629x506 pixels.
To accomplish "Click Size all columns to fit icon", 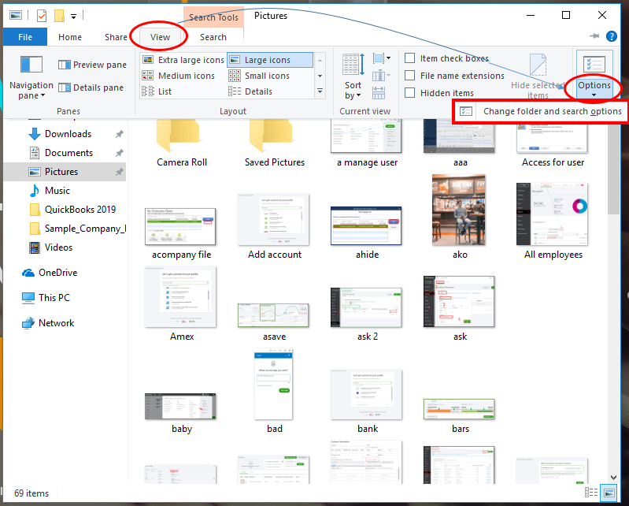I will [379, 92].
